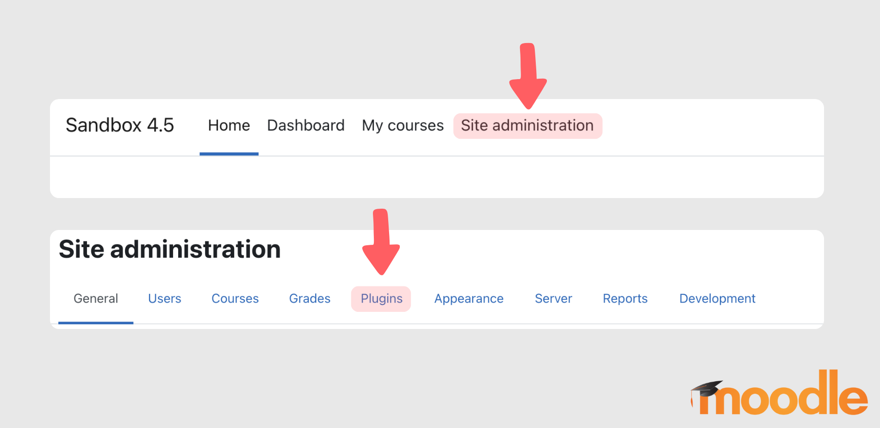880x428 pixels.
Task: Select the Home navigation item
Action: 229,125
